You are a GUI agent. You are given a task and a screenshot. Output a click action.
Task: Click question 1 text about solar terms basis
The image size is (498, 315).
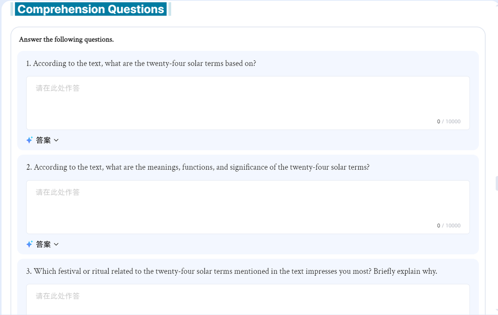point(141,63)
